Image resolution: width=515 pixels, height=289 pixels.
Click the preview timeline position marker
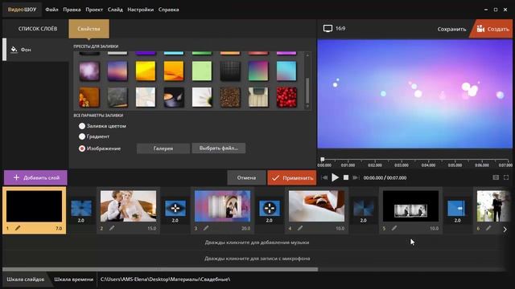(323, 160)
